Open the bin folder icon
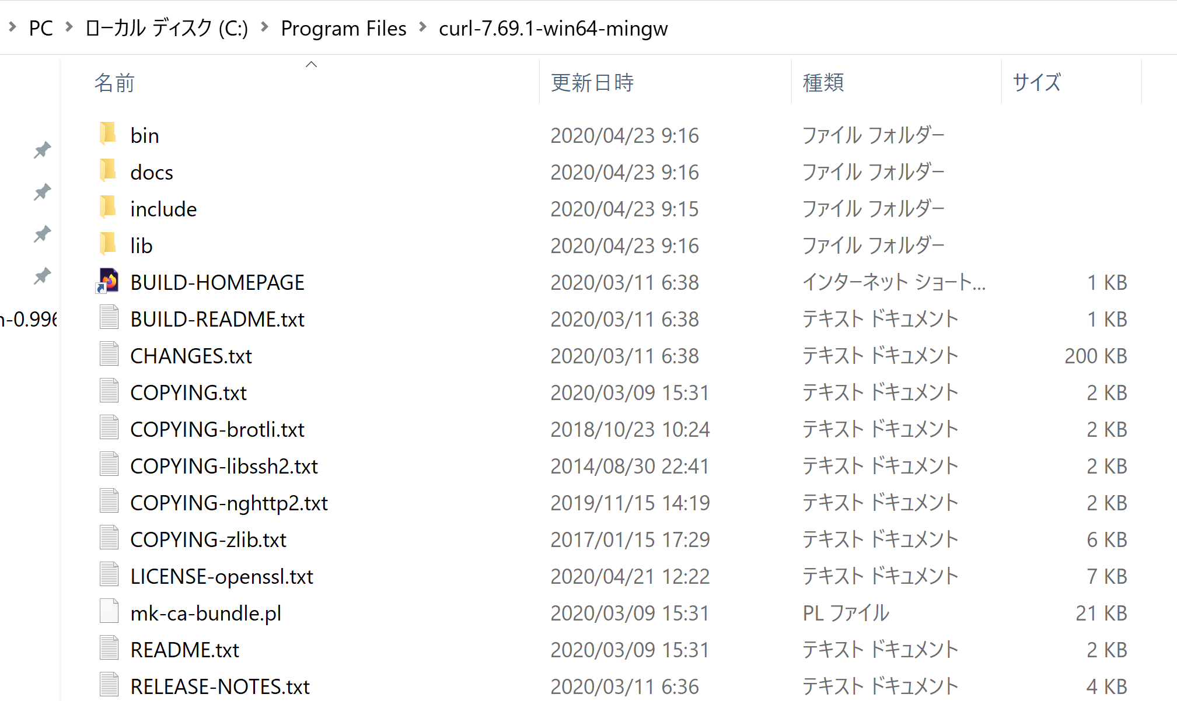 click(108, 135)
